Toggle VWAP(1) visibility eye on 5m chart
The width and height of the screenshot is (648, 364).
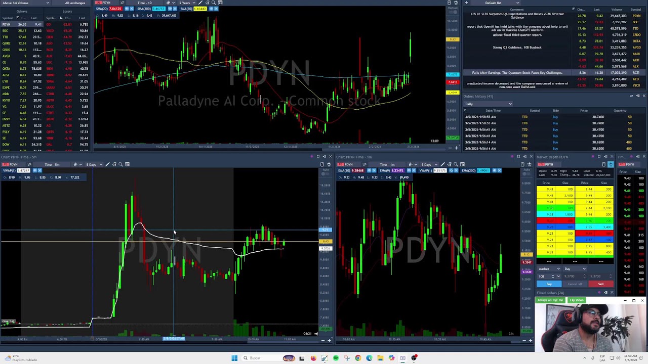(35, 170)
